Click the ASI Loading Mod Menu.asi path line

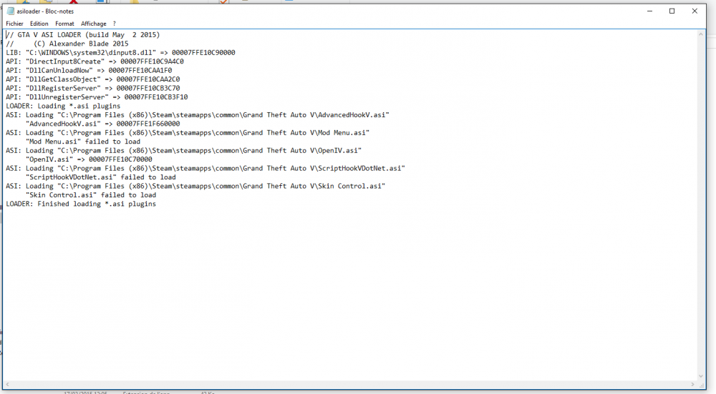click(188, 133)
